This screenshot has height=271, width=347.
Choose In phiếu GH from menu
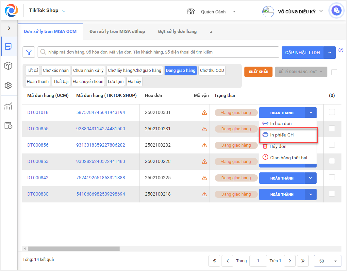pyautogui.click(x=288, y=135)
